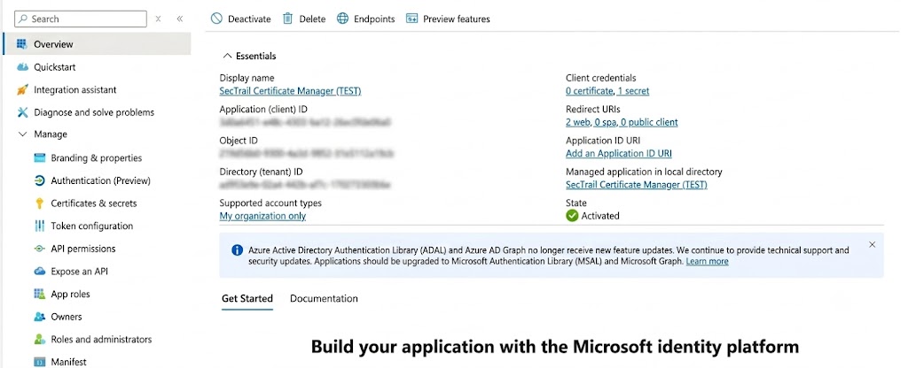Open the Display name link under Essentials
Screen dimensions: 908x368
pyautogui.click(x=290, y=91)
